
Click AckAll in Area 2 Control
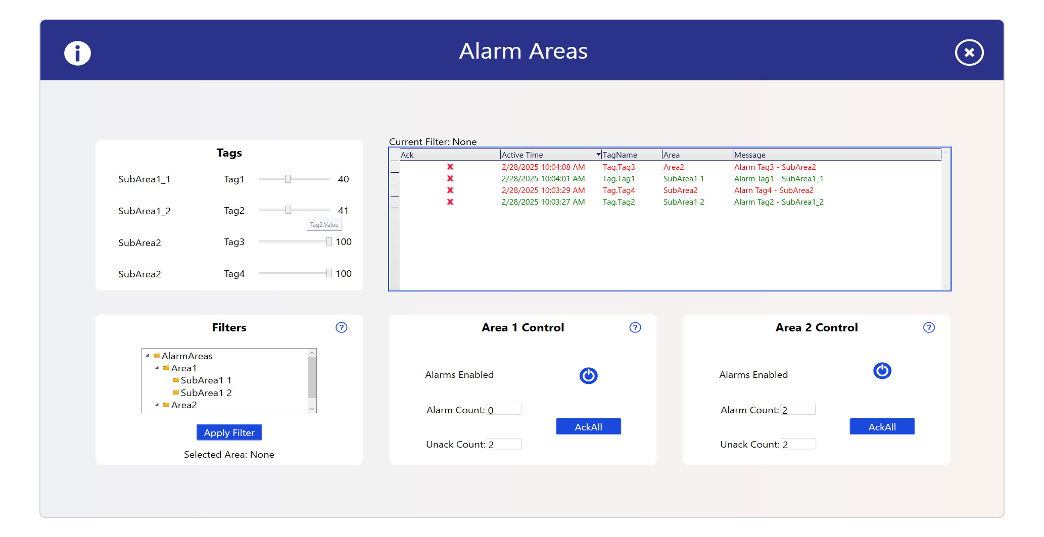tap(882, 427)
